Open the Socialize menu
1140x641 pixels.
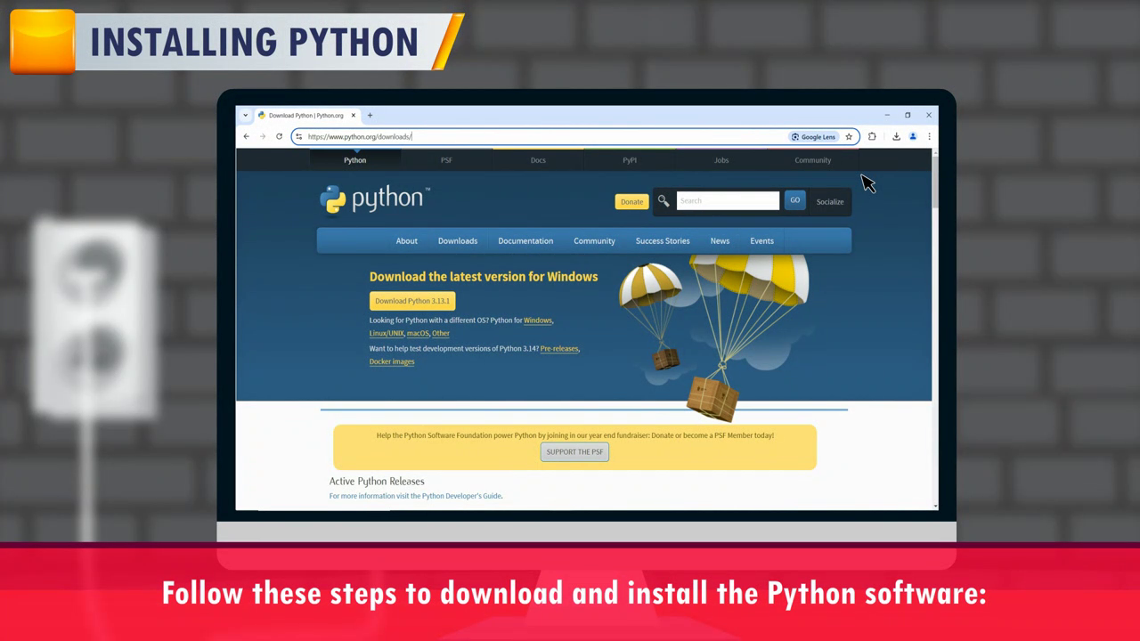click(830, 201)
